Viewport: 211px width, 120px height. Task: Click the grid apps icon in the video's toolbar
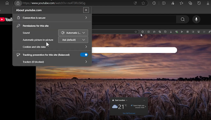pos(188,32)
